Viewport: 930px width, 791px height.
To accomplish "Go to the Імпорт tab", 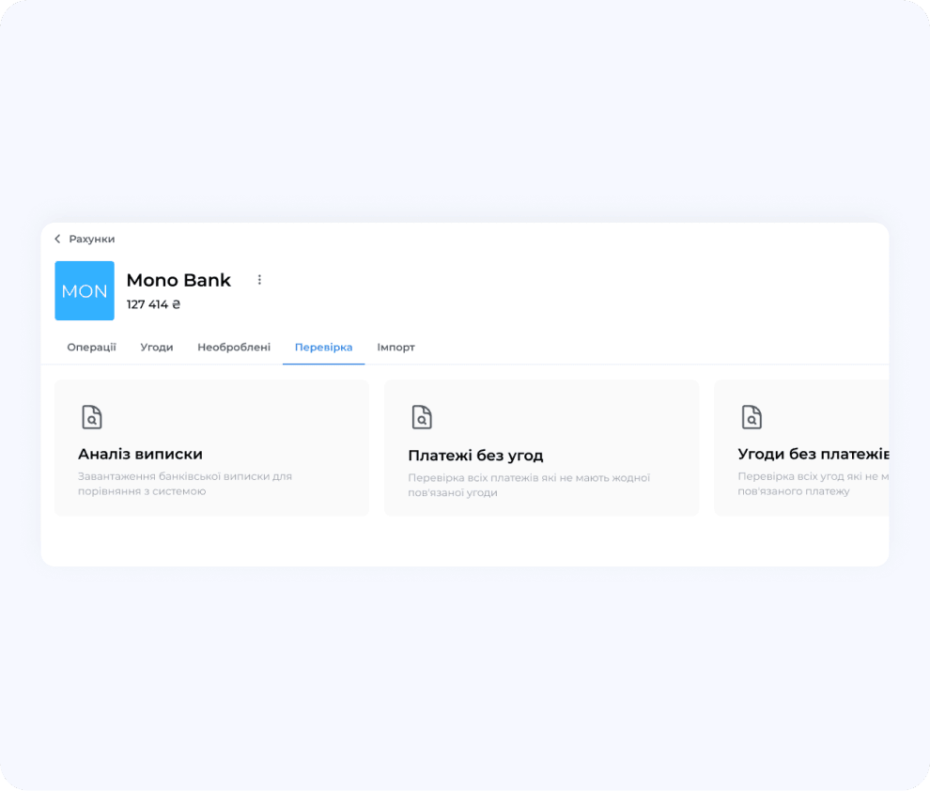I will coord(395,348).
